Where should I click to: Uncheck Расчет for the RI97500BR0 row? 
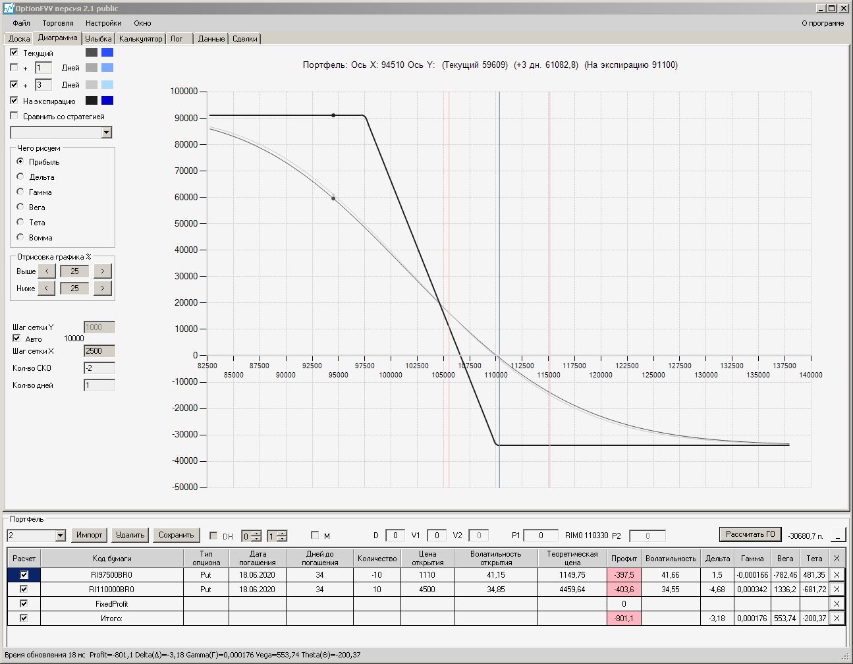point(24,575)
